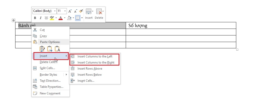Select Text Direction menu entry
Image resolution: width=255 pixels, height=104 pixels.
(x=51, y=81)
